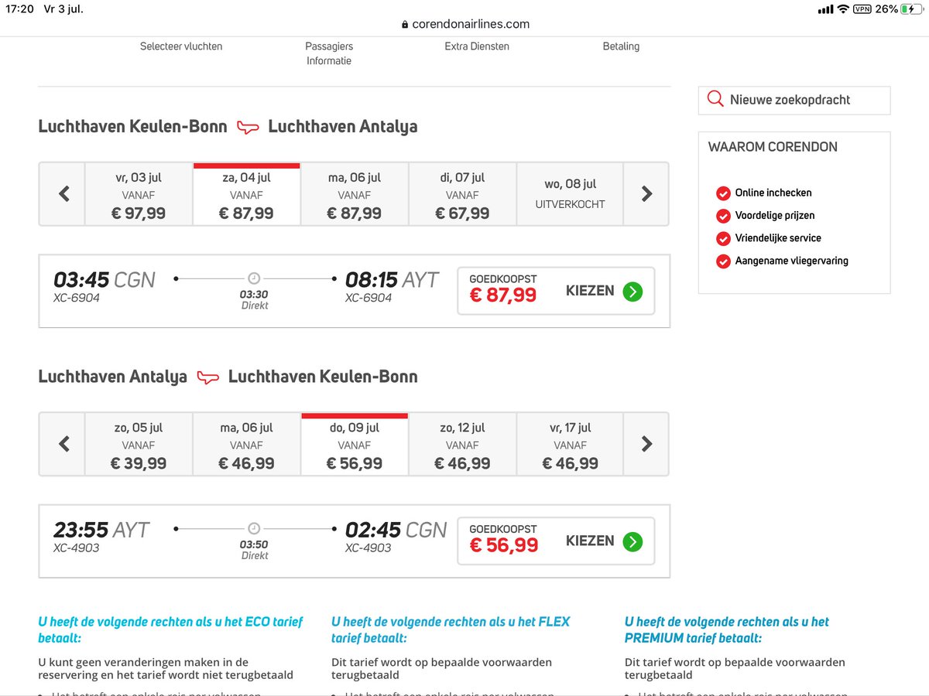Tap the battery icon in status bar
This screenshot has height=696, width=929.
pyautogui.click(x=912, y=9)
